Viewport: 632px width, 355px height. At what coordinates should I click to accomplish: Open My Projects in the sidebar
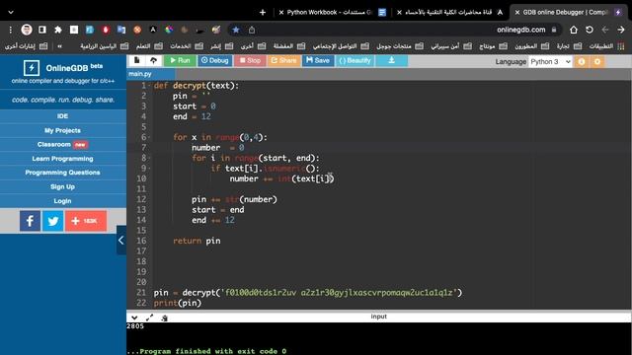pos(63,130)
